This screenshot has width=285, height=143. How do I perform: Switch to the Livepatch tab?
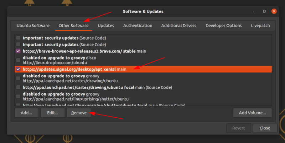click(x=260, y=26)
